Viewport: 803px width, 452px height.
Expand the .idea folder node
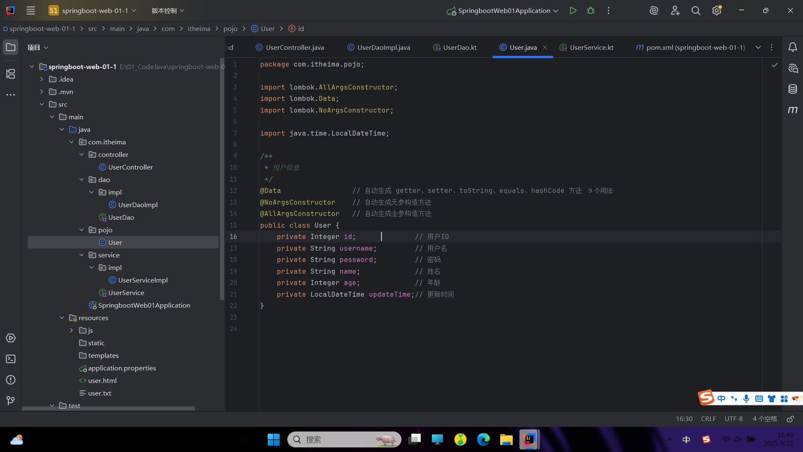point(41,79)
